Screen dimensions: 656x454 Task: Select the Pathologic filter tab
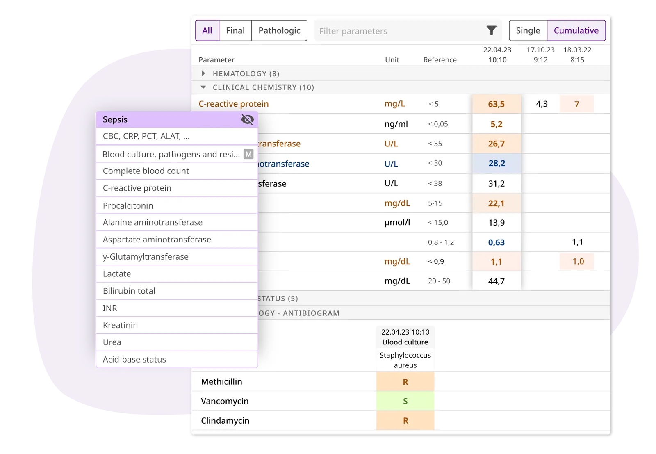click(279, 30)
